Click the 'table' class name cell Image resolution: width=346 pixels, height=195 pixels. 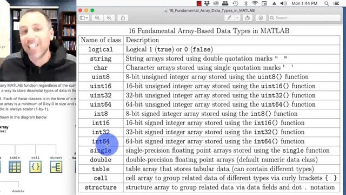coord(101,169)
